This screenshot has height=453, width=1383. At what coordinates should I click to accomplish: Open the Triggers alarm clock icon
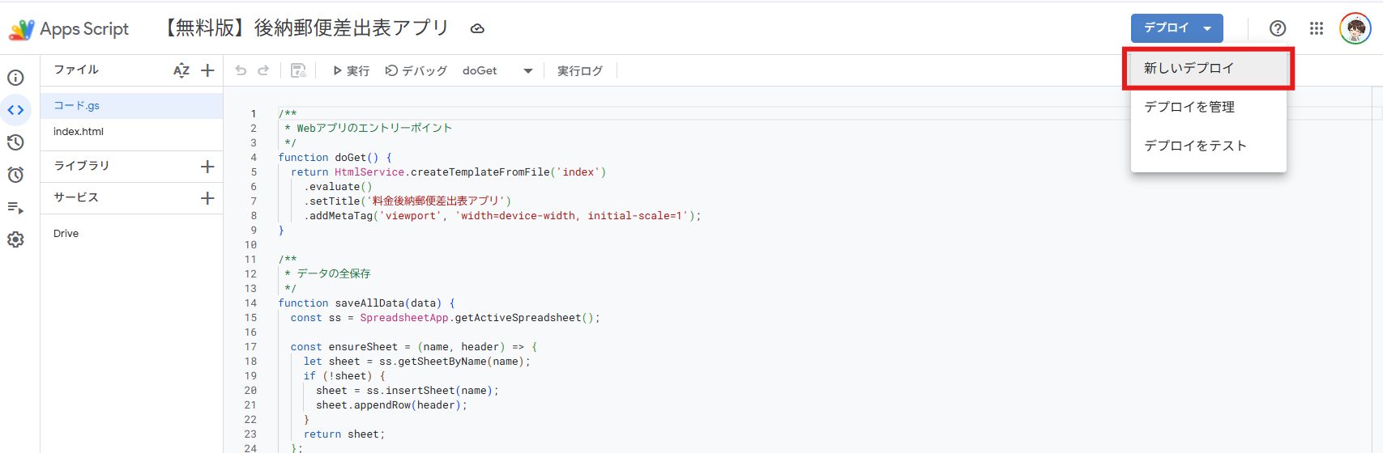point(15,175)
